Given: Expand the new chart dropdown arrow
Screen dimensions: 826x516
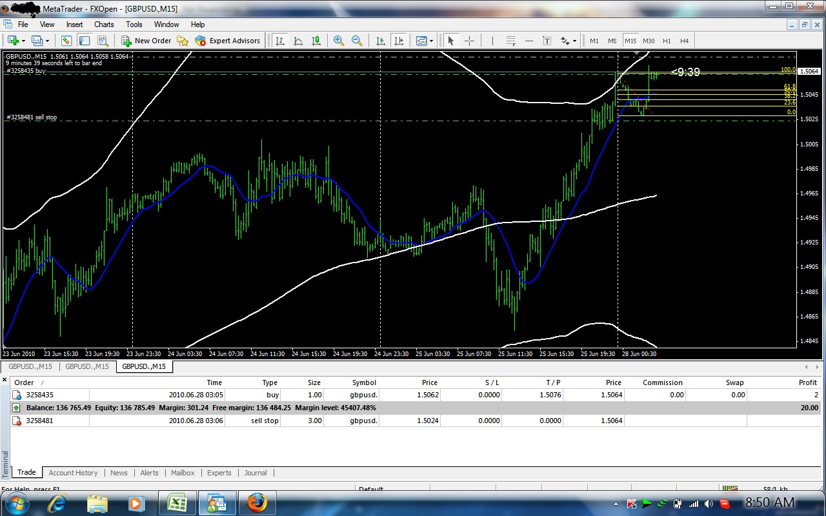Looking at the screenshot, I should pos(23,41).
